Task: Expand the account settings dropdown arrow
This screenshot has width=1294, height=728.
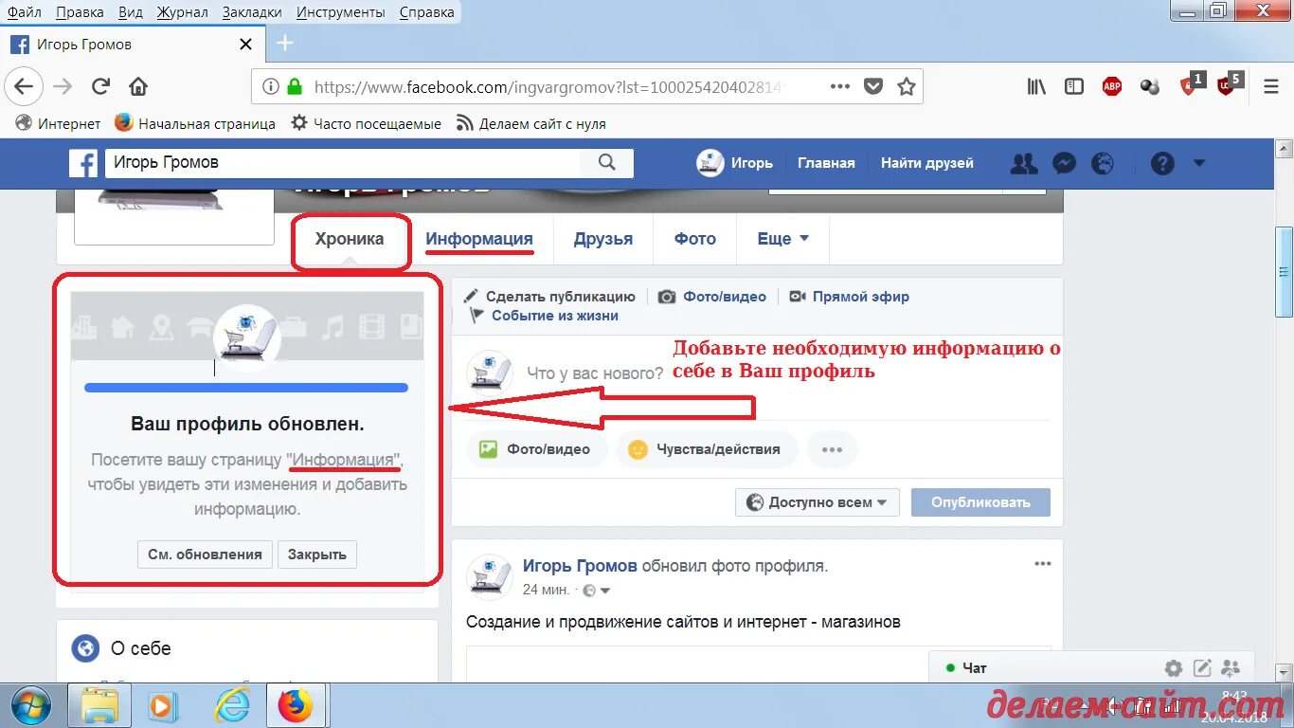Action: coord(1199,163)
